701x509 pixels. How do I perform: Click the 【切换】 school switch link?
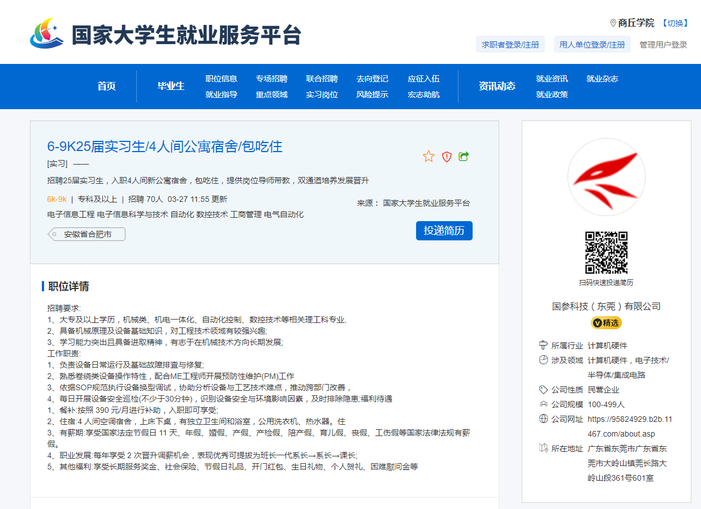(x=674, y=23)
